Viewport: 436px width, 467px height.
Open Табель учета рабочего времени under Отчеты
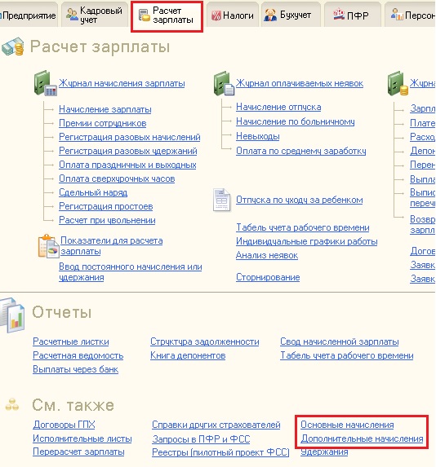[347, 355]
